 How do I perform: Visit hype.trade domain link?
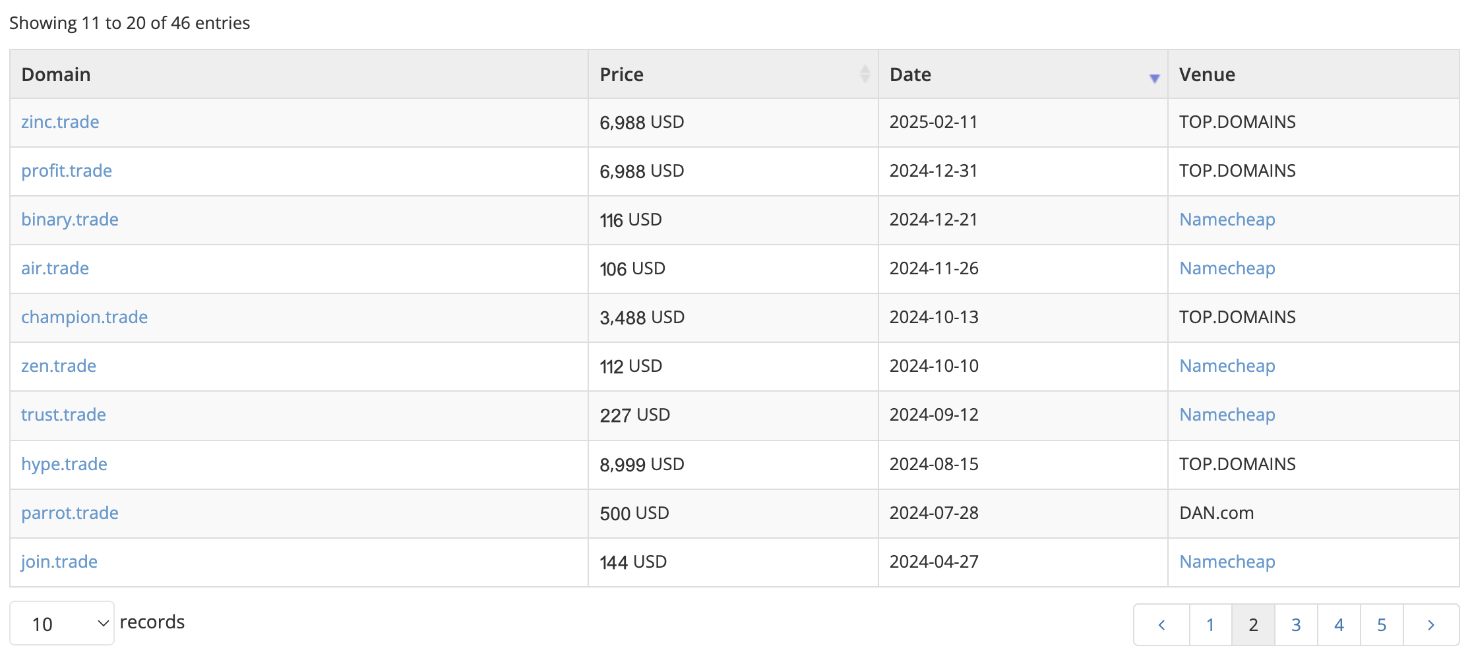[64, 464]
